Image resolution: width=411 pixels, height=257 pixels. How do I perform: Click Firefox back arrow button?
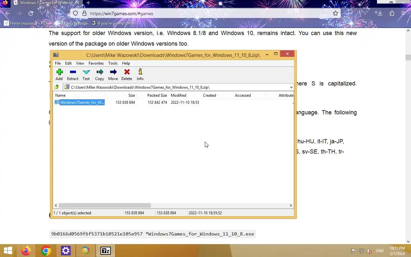(x=8, y=13)
